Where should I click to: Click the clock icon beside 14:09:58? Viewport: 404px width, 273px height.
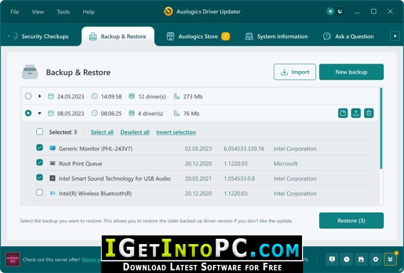point(94,96)
